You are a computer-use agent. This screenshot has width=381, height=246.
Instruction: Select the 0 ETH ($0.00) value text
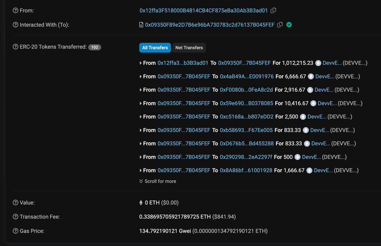pos(162,203)
